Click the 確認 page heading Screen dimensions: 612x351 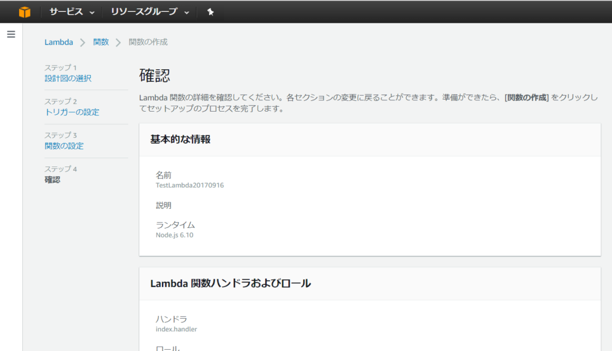155,76
